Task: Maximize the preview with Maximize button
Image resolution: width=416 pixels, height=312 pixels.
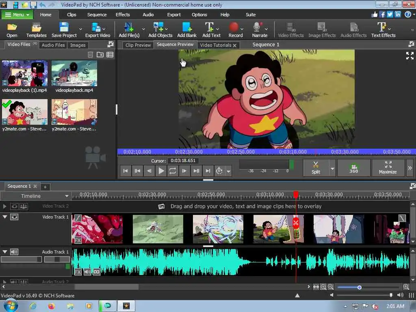Action: [x=388, y=168]
